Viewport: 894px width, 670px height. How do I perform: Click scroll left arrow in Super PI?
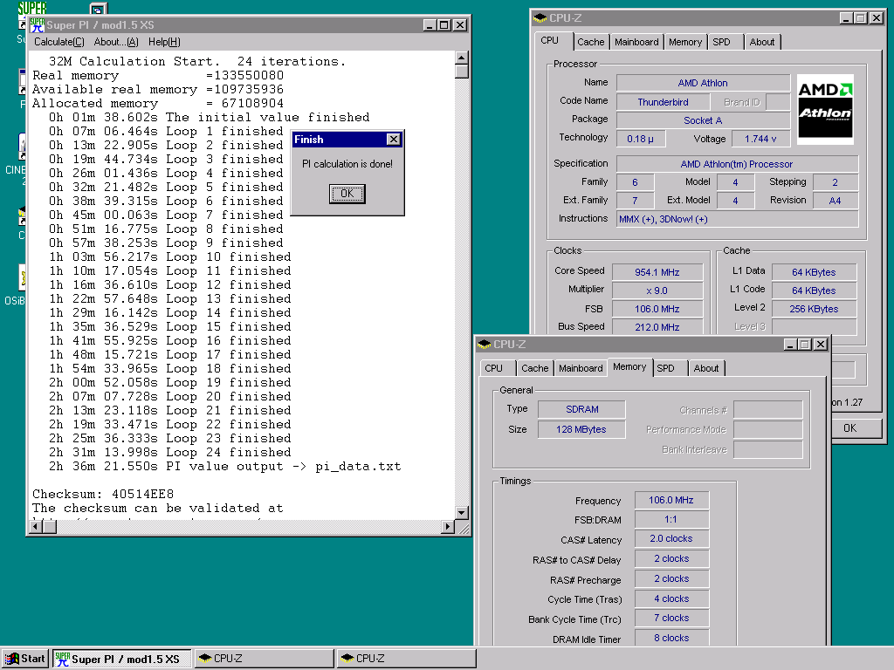click(36, 527)
